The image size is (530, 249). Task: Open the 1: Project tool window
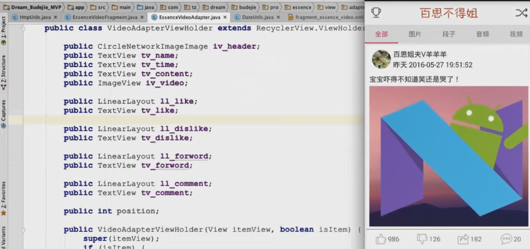[x=3, y=31]
